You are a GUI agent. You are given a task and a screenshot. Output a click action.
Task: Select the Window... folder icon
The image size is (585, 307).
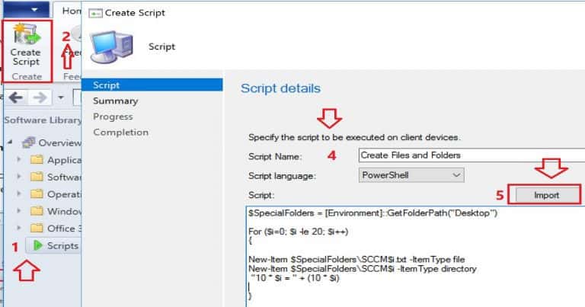pyautogui.click(x=37, y=211)
